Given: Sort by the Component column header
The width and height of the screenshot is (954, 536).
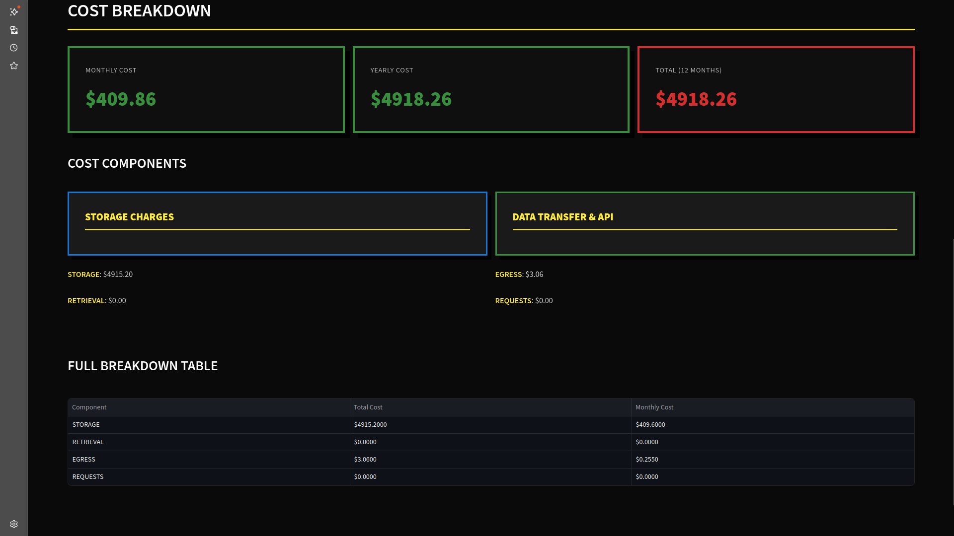Looking at the screenshot, I should point(89,407).
